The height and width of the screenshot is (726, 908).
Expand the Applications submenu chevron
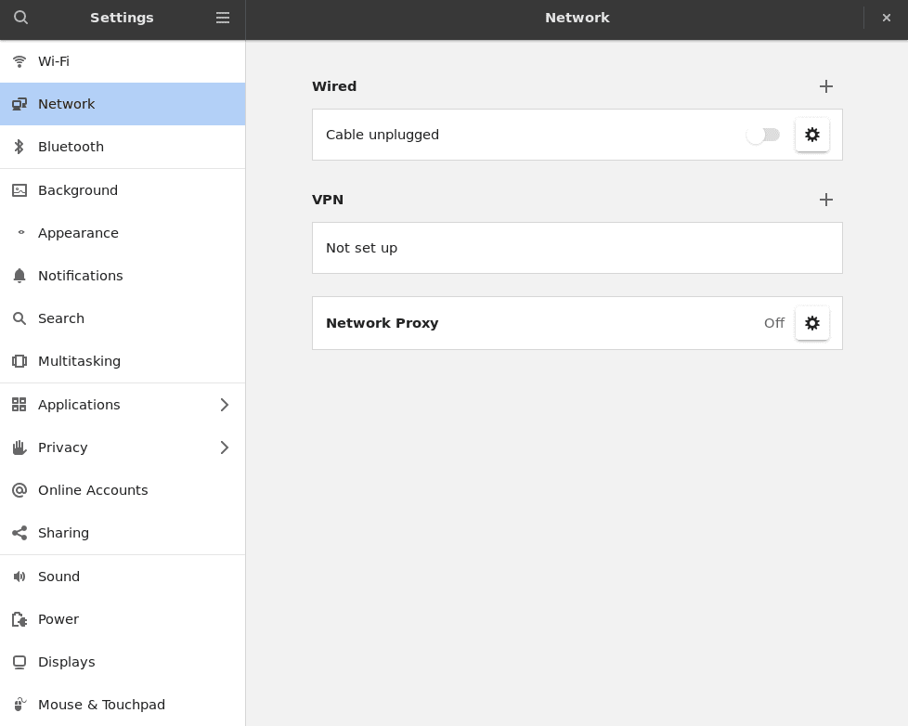(x=224, y=405)
